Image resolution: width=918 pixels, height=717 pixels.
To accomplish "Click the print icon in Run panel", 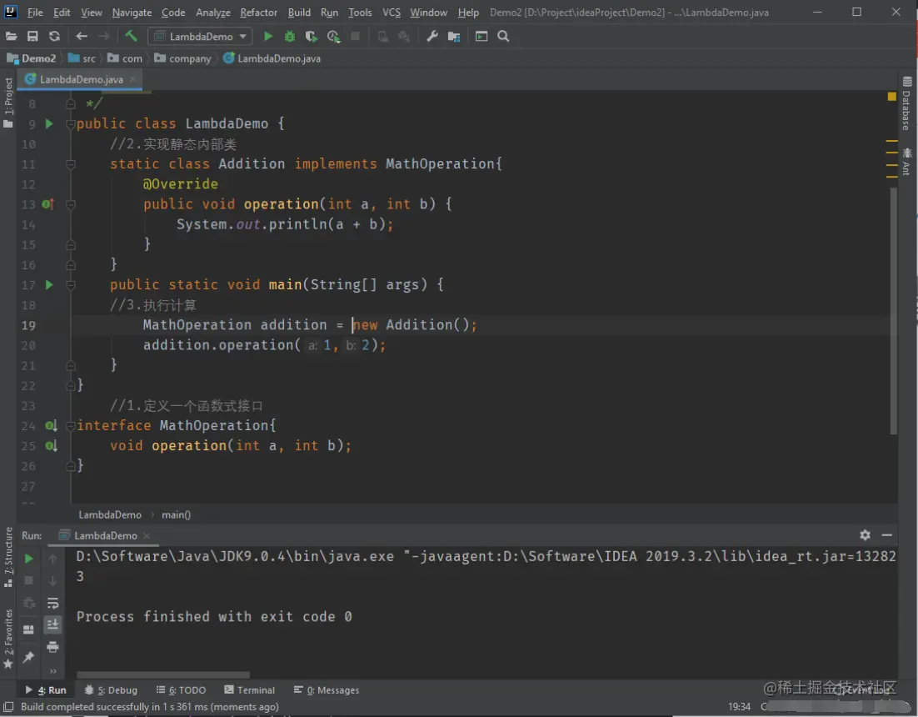I will 52,647.
